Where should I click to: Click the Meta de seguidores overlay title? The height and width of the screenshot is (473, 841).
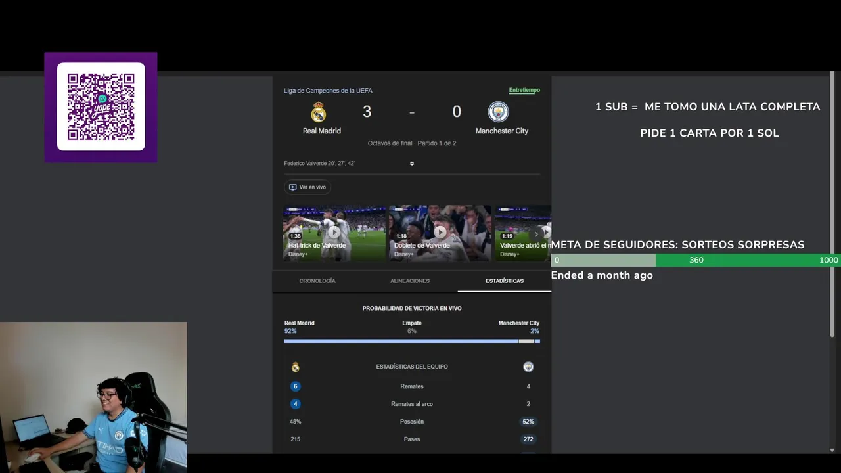pyautogui.click(x=677, y=244)
